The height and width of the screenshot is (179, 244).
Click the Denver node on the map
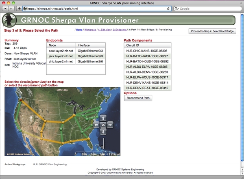tap(45, 121)
